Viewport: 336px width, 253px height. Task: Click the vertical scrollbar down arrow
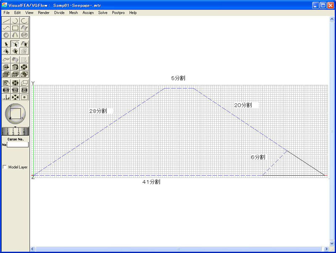pos(332,244)
